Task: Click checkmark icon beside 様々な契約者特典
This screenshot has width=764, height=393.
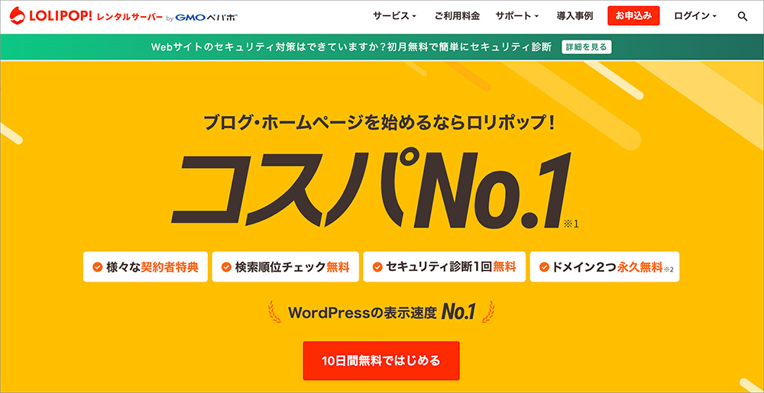Action: pos(97,267)
